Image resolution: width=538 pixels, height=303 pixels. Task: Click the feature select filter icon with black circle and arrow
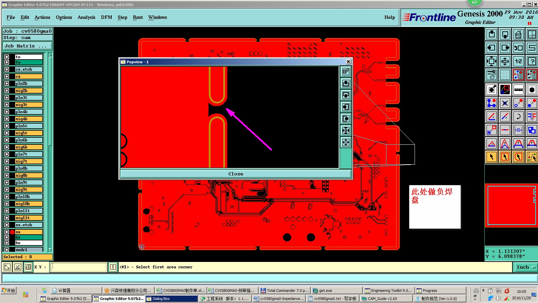pos(492,90)
